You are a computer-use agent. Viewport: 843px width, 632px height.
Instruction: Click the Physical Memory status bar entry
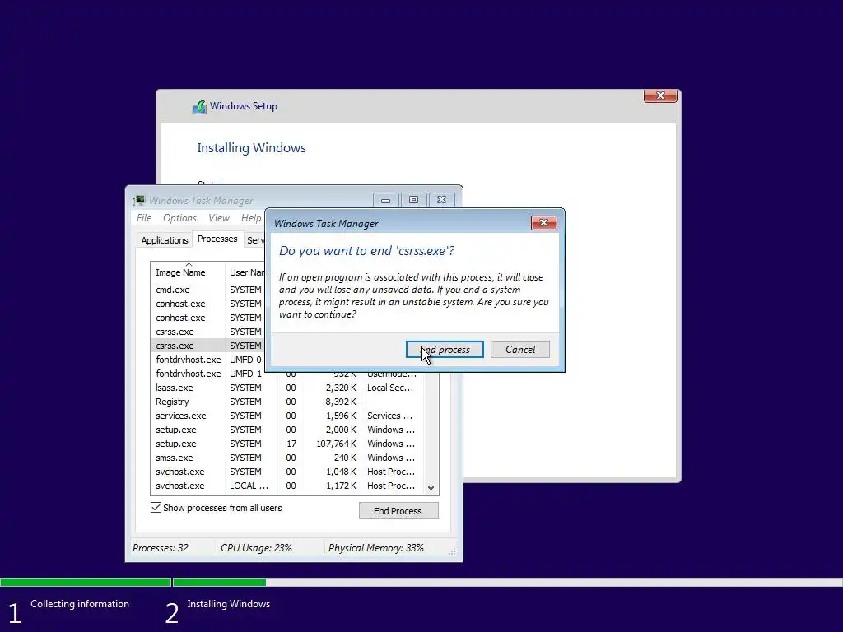pyautogui.click(x=375, y=547)
